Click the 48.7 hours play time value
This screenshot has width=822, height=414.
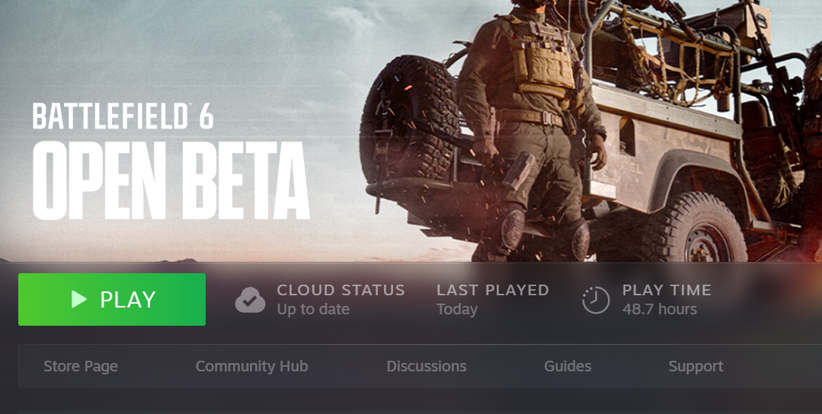coord(660,309)
